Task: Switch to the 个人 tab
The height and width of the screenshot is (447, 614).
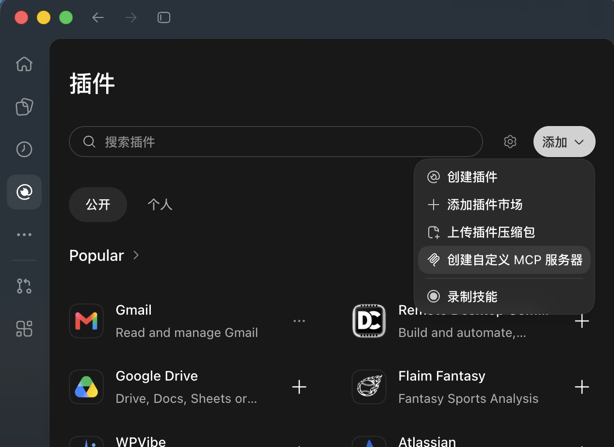Action: [x=160, y=205]
